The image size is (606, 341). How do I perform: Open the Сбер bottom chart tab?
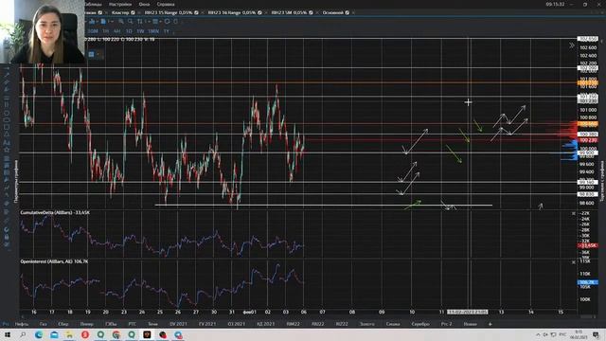click(x=63, y=324)
